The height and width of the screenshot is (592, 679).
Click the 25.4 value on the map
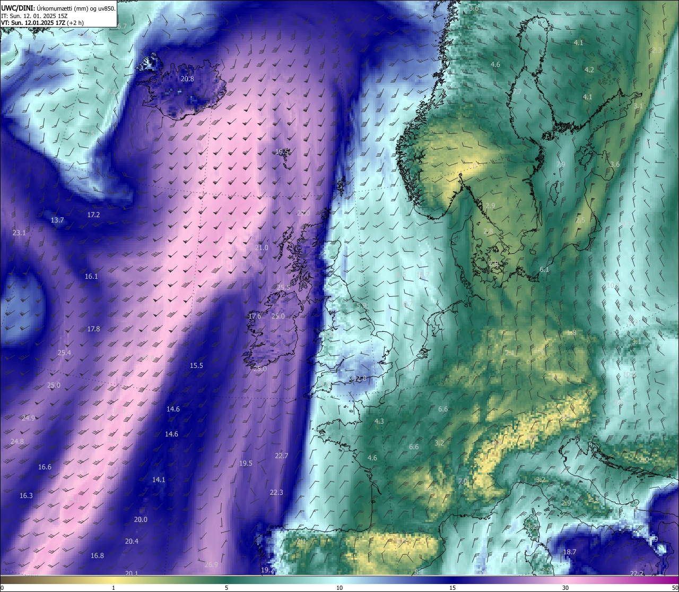pos(64,353)
